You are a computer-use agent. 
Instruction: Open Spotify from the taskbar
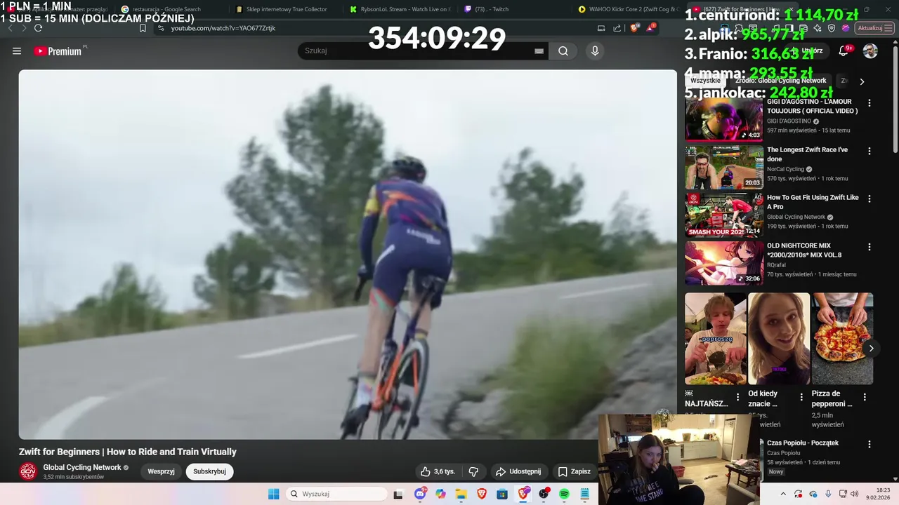564,494
